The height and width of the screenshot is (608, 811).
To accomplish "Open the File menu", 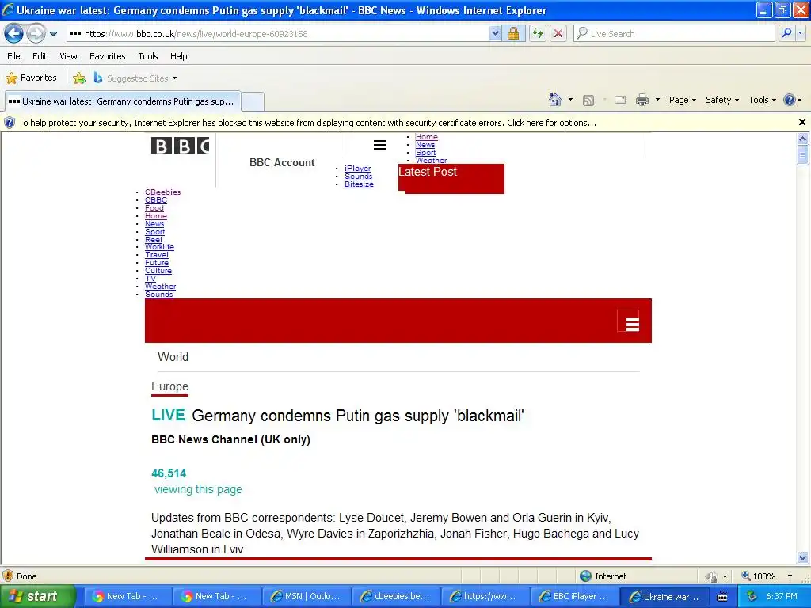I will coord(13,56).
